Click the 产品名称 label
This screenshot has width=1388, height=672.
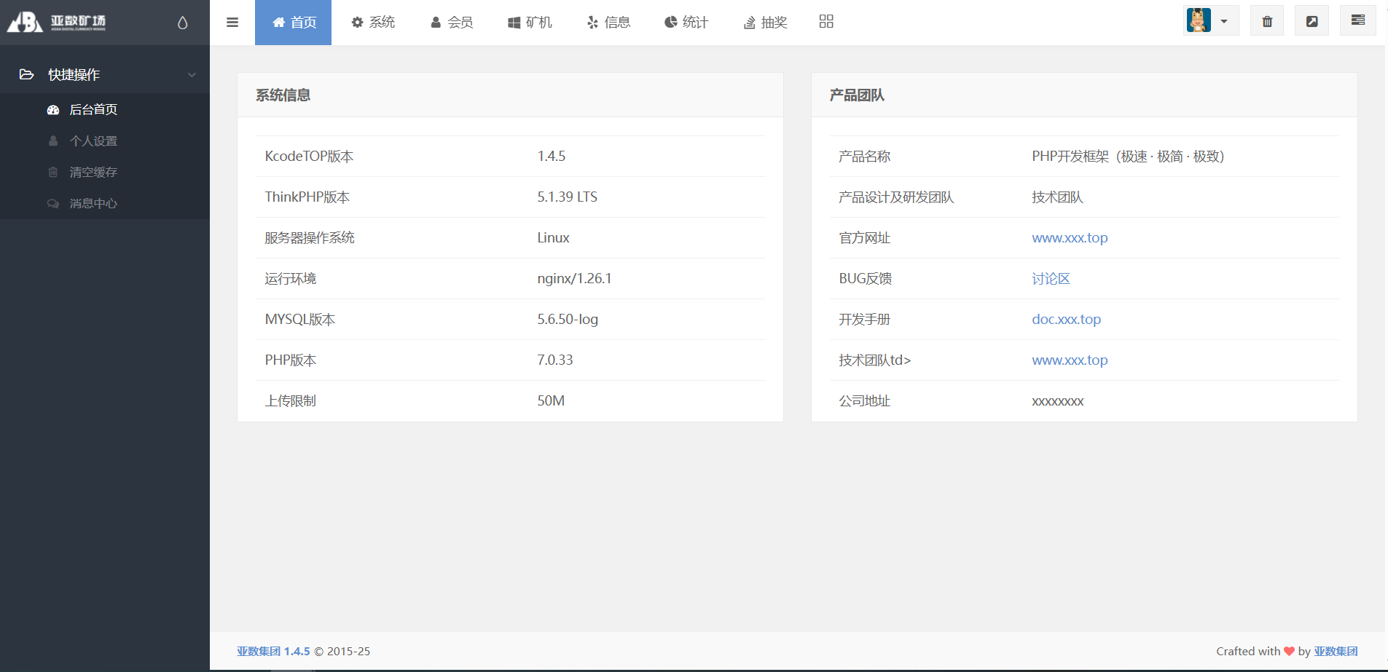point(864,157)
